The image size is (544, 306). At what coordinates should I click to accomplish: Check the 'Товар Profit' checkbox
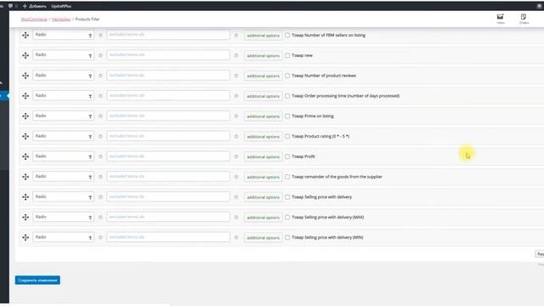click(287, 156)
